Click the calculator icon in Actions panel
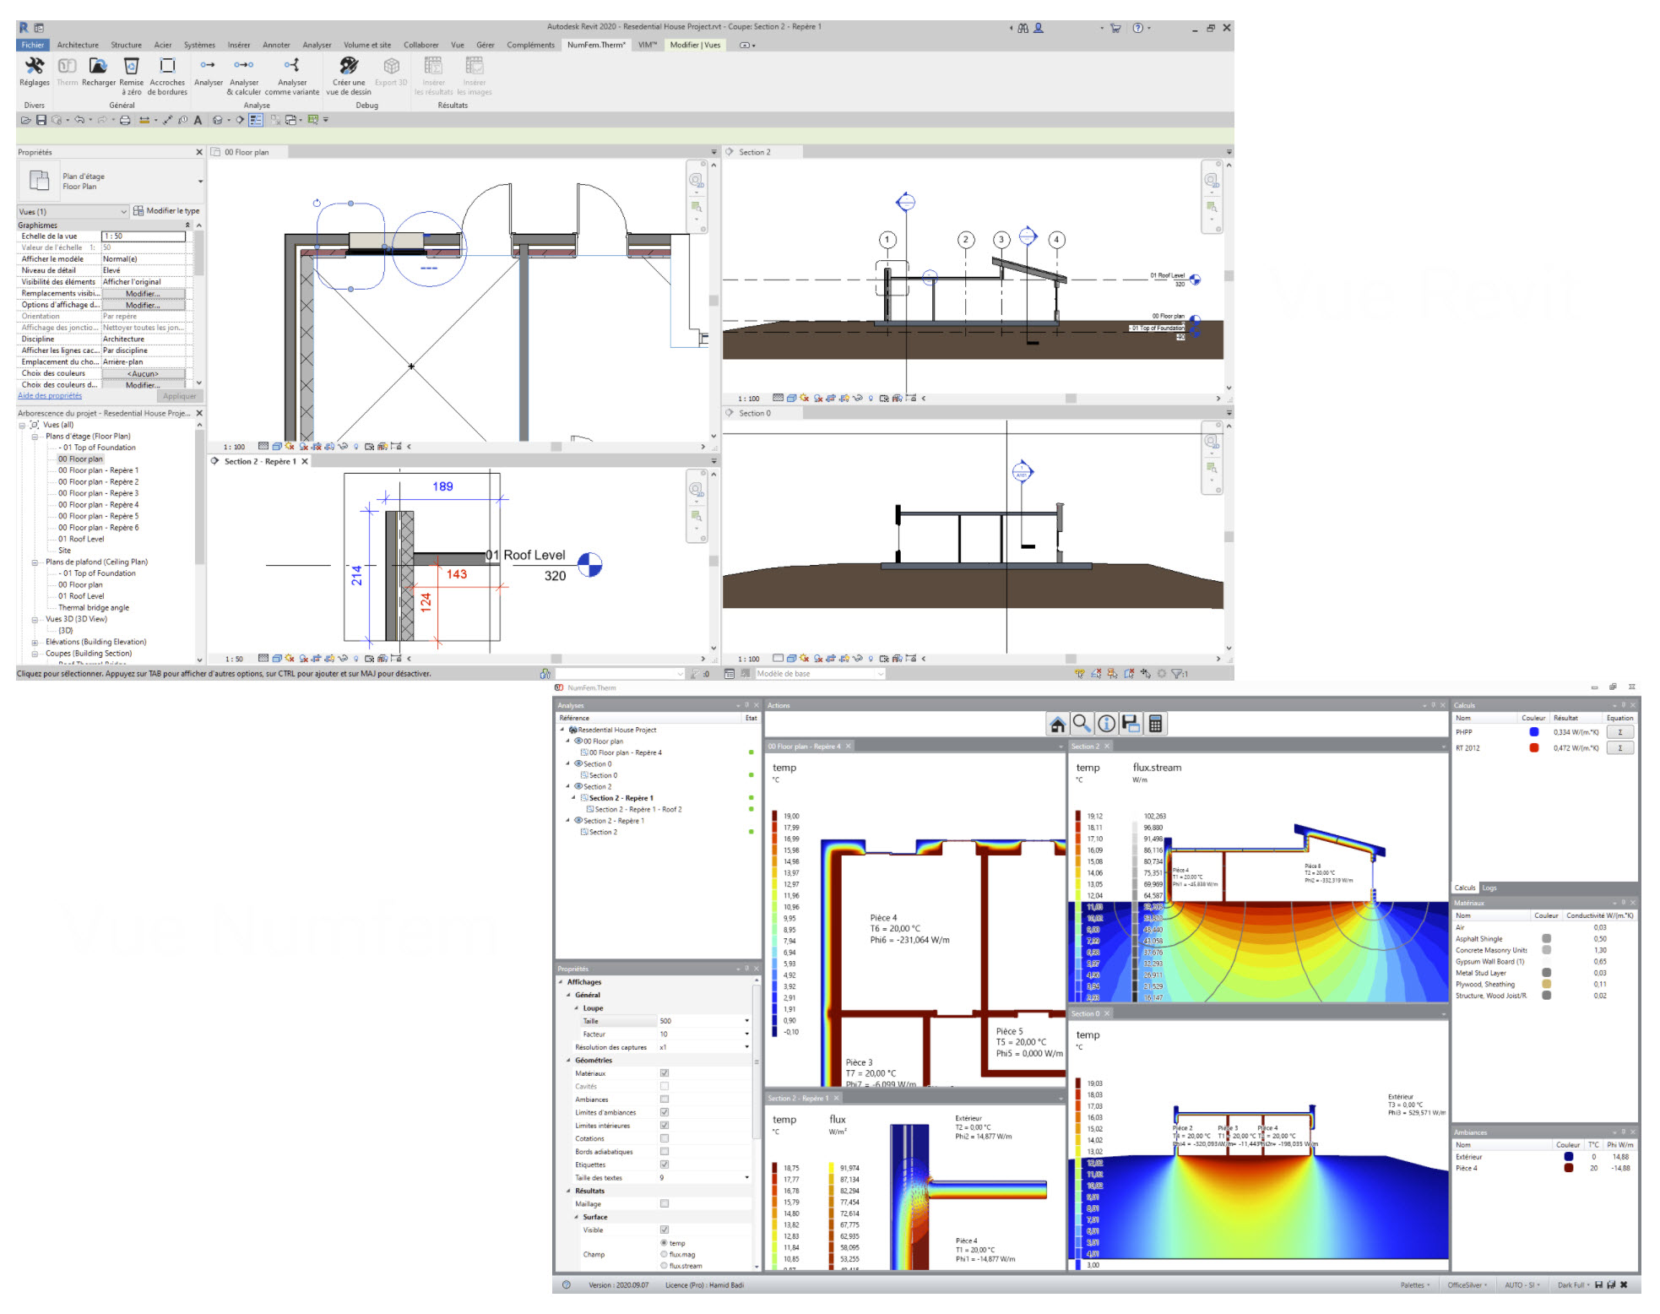 click(1155, 724)
